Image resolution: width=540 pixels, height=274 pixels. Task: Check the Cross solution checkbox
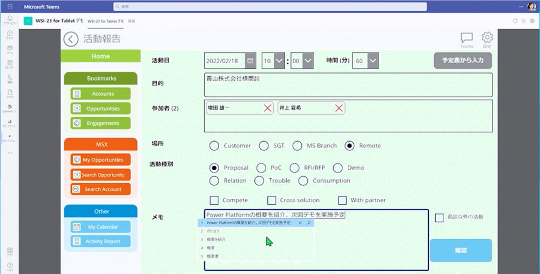[272, 201]
